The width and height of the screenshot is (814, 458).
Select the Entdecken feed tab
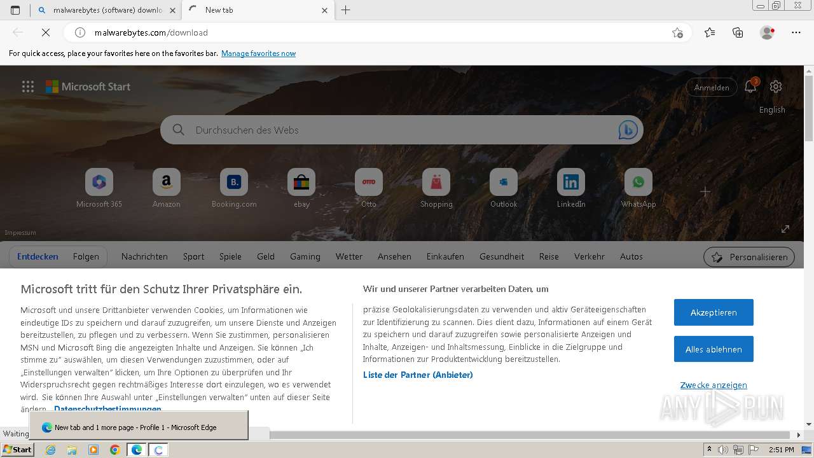[x=38, y=256]
